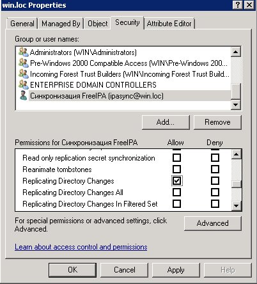The width and height of the screenshot is (257, 284).
Task: Select the ENTERPRISE DOMAIN CONTROLLERS group icon
Action: [24, 84]
